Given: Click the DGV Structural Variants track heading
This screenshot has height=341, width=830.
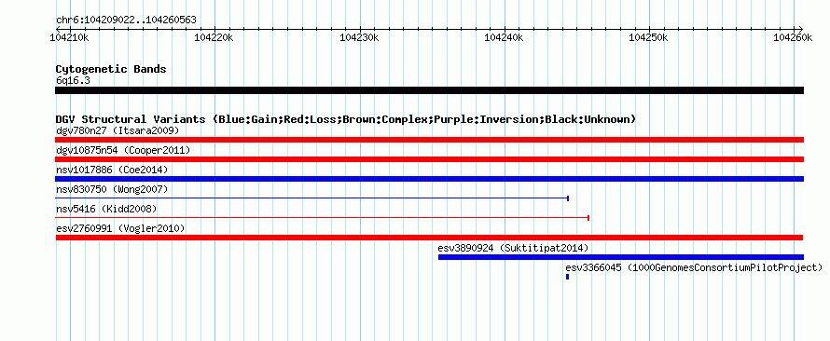Looking at the screenshot, I should [346, 119].
